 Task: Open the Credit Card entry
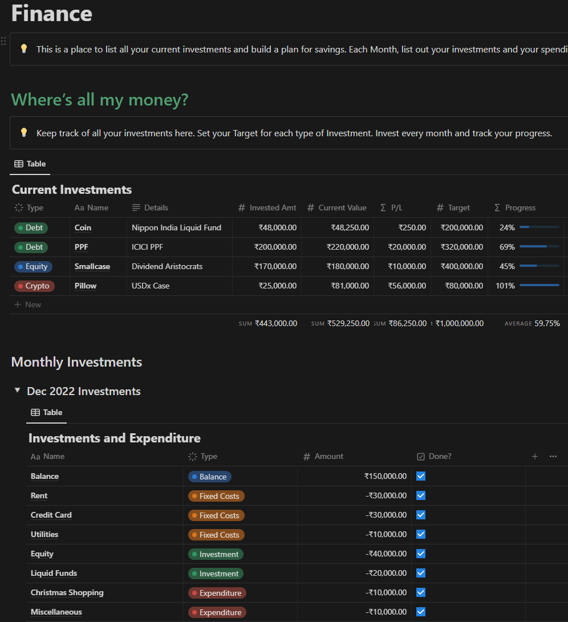51,515
